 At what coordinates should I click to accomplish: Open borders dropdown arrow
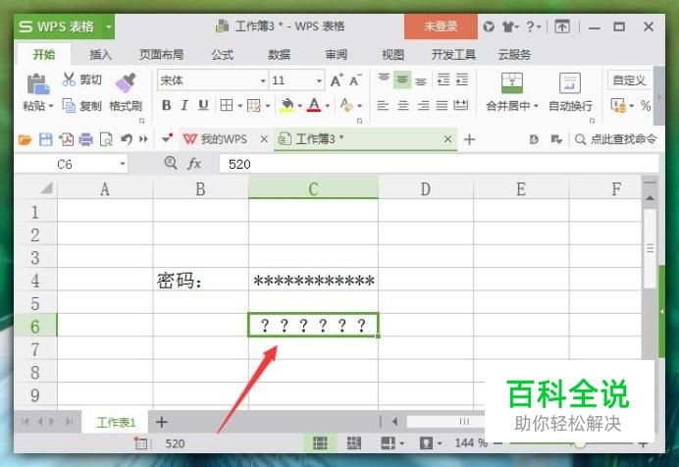[x=239, y=106]
